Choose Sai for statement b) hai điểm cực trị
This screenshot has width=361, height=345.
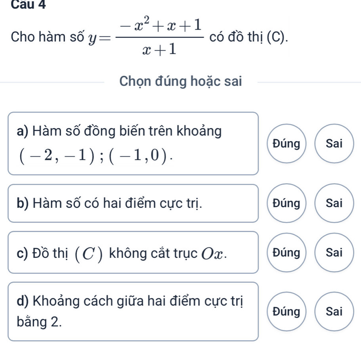pyautogui.click(x=334, y=203)
